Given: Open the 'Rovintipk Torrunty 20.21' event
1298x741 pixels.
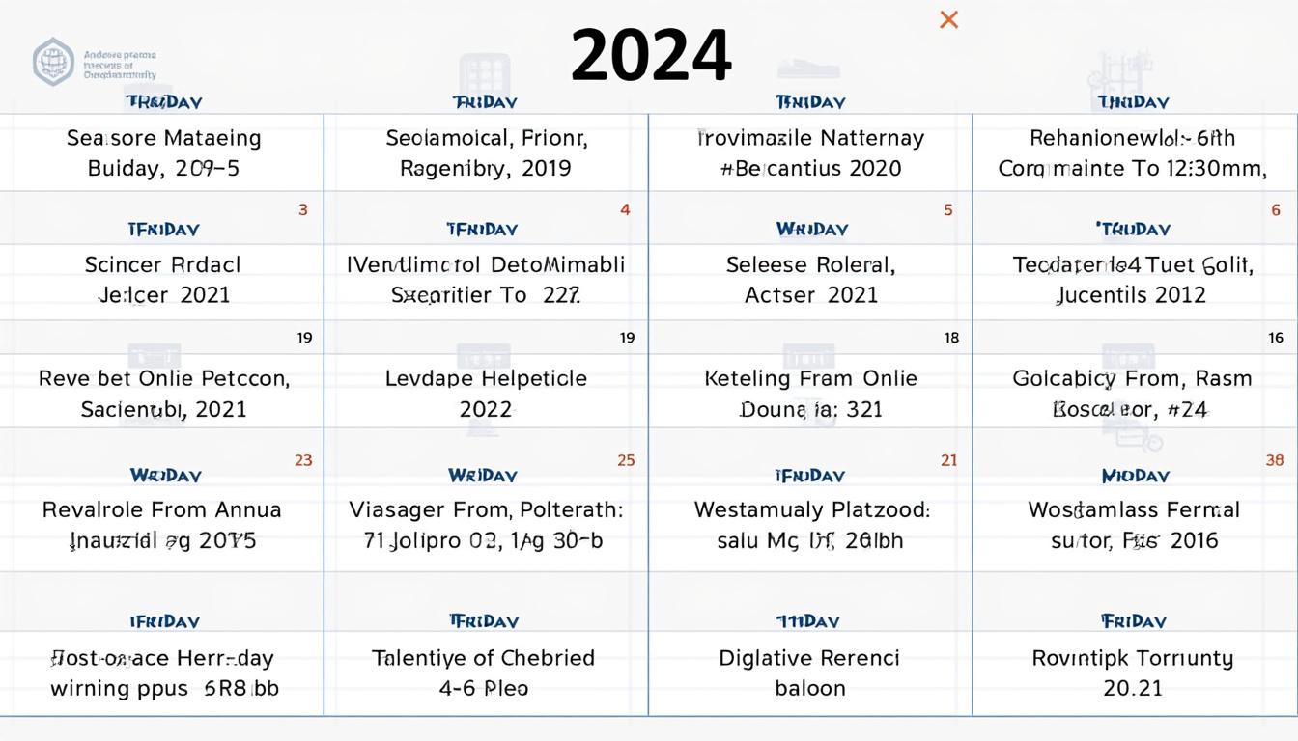Looking at the screenshot, I should pos(1133,672).
